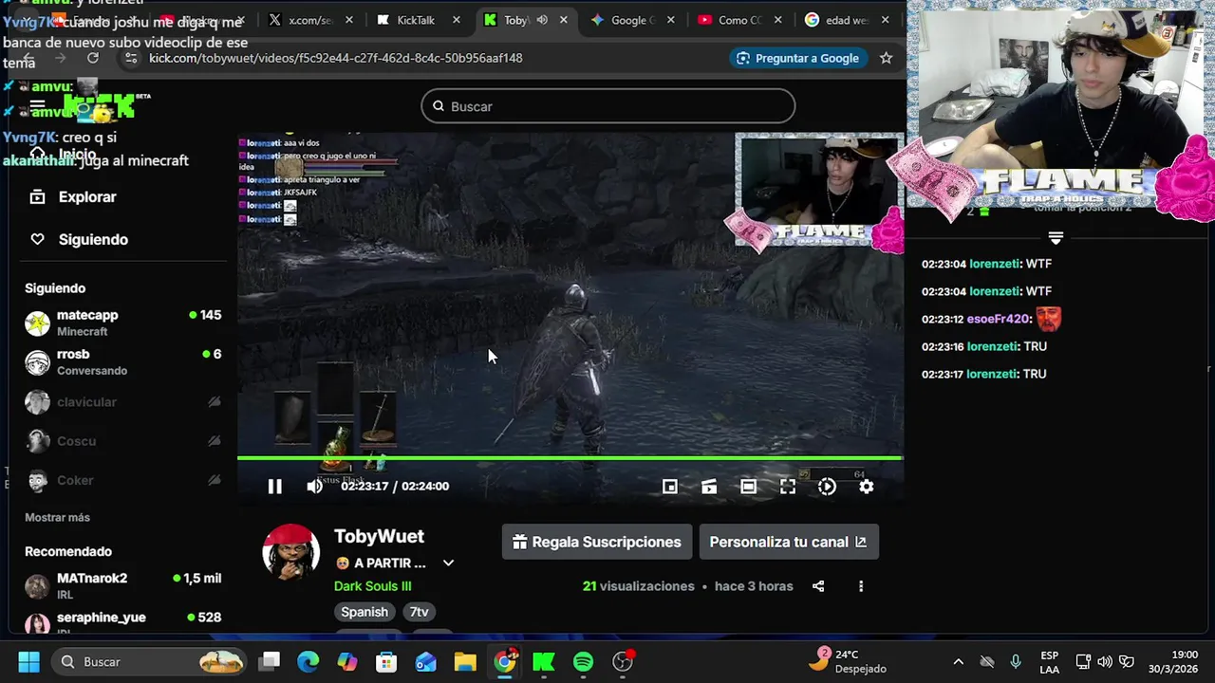View site information icon in address bar
Viewport: 1215px width, 683px height.
pyautogui.click(x=131, y=58)
